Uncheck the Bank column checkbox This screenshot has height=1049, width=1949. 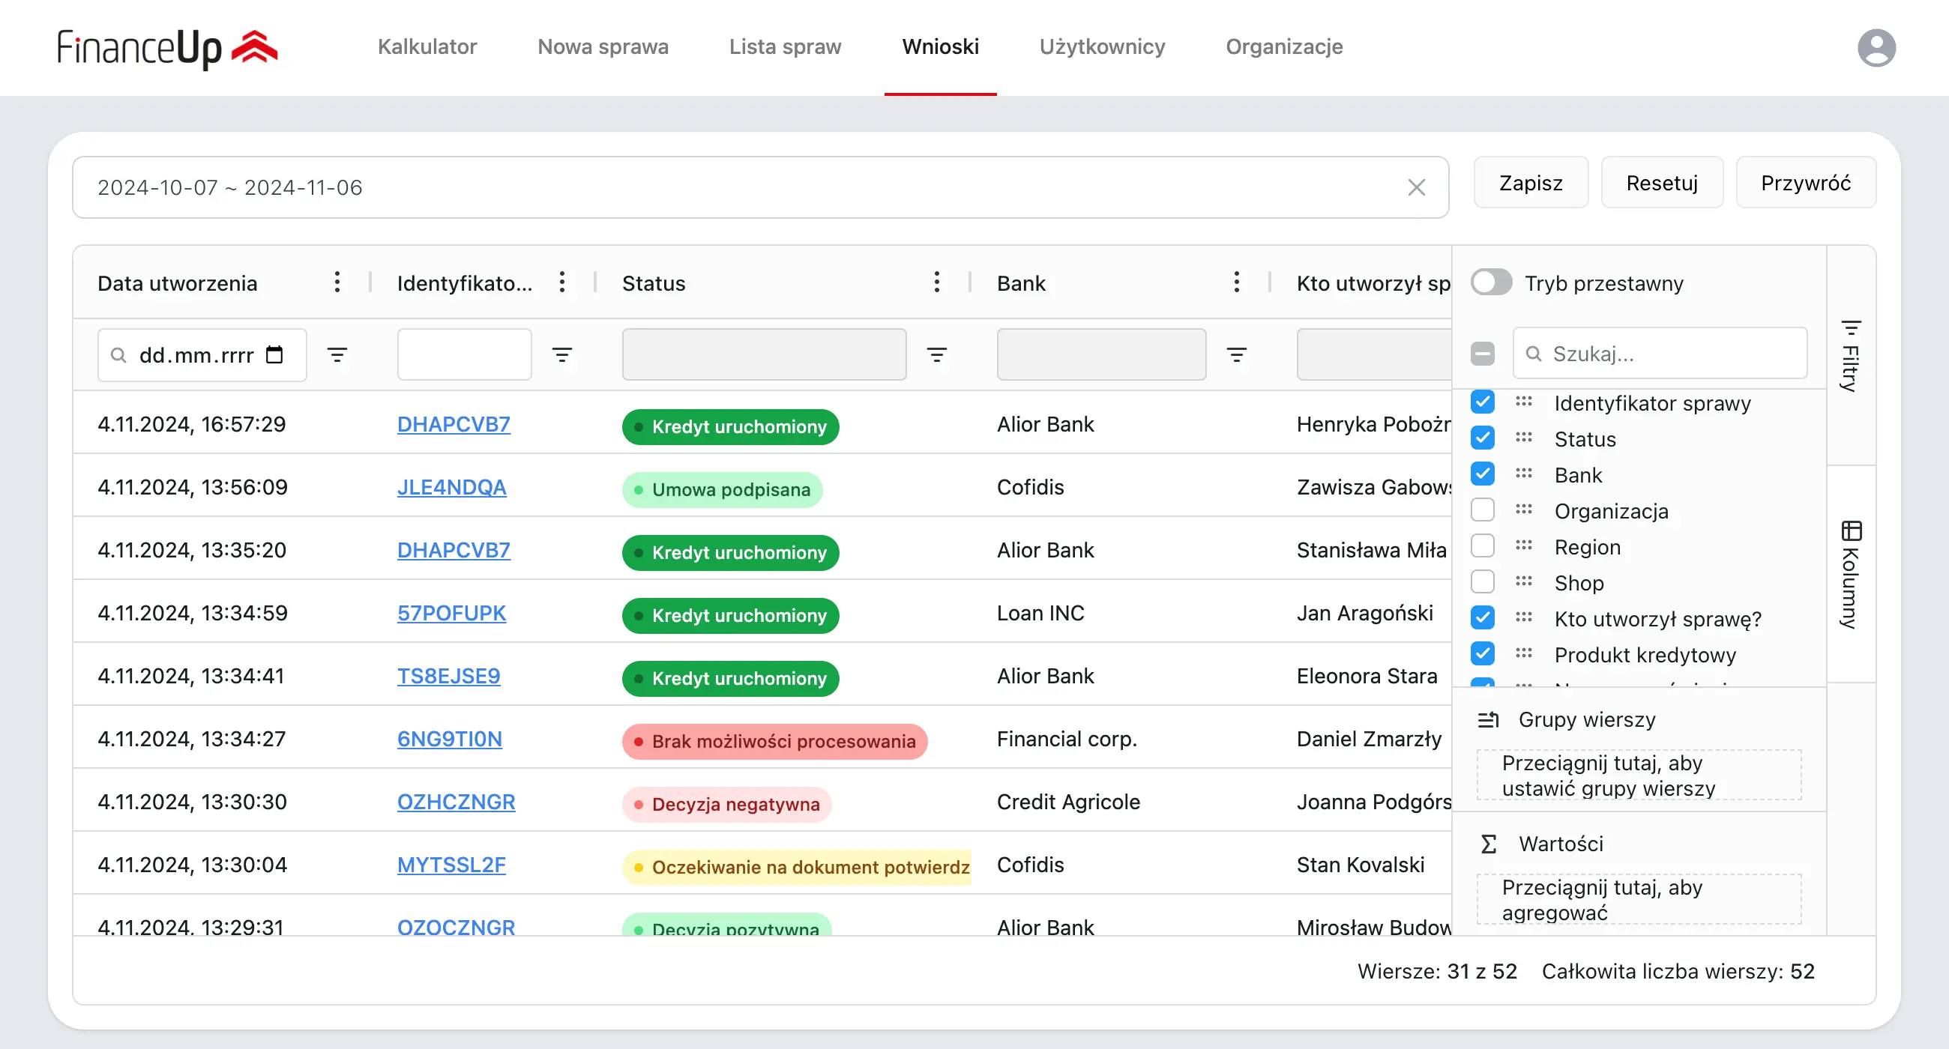coord(1483,474)
